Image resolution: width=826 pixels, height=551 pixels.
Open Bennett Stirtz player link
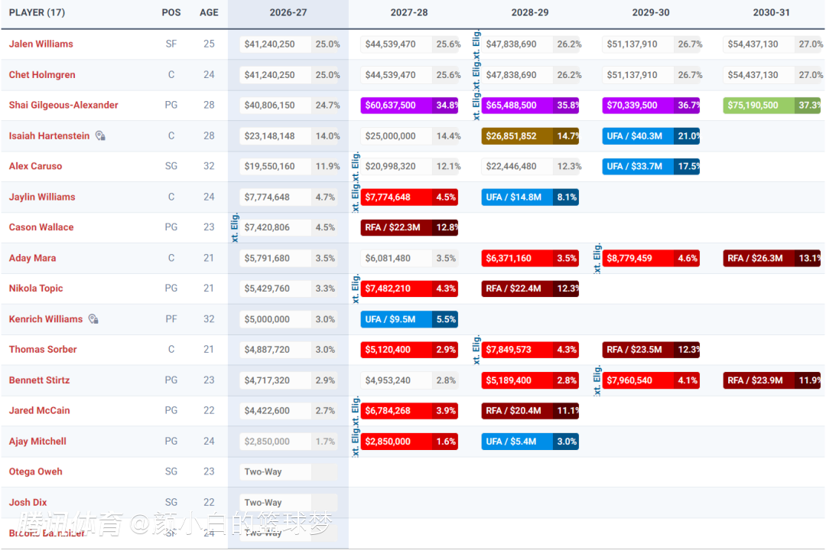(39, 380)
